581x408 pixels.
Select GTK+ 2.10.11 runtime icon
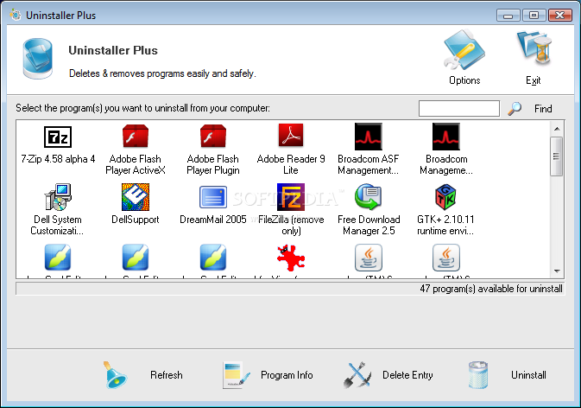point(445,197)
